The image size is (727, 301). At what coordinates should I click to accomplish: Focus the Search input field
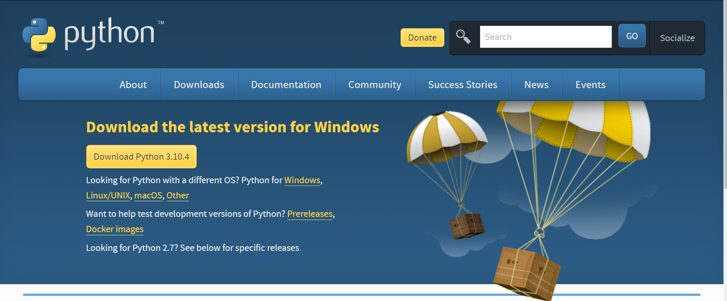point(546,37)
